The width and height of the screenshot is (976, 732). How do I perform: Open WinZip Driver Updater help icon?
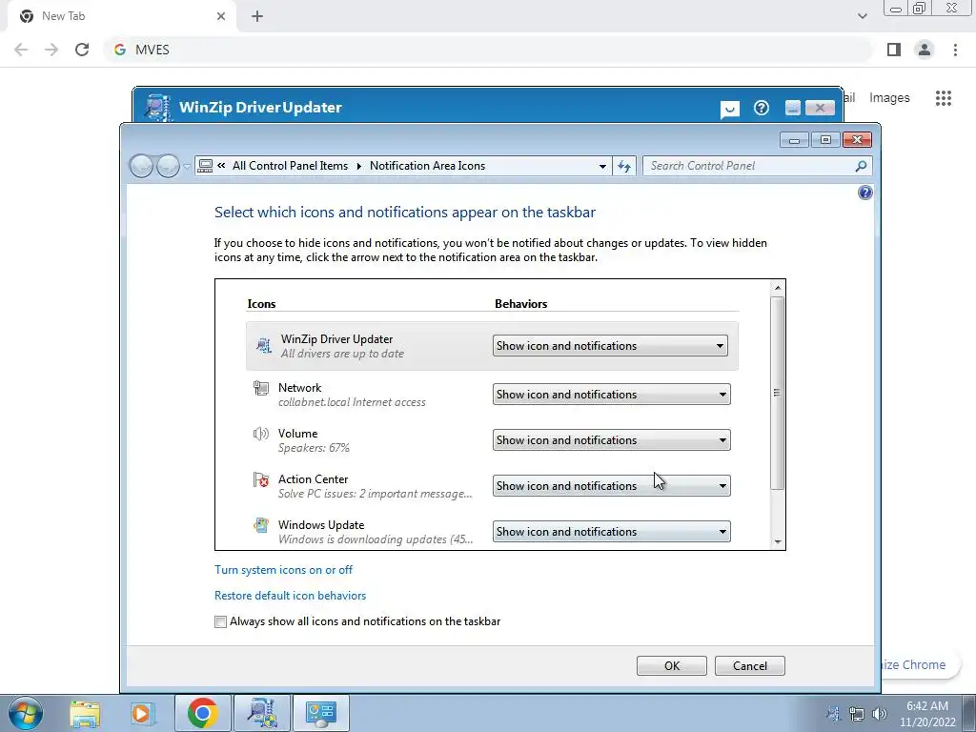[x=762, y=108]
